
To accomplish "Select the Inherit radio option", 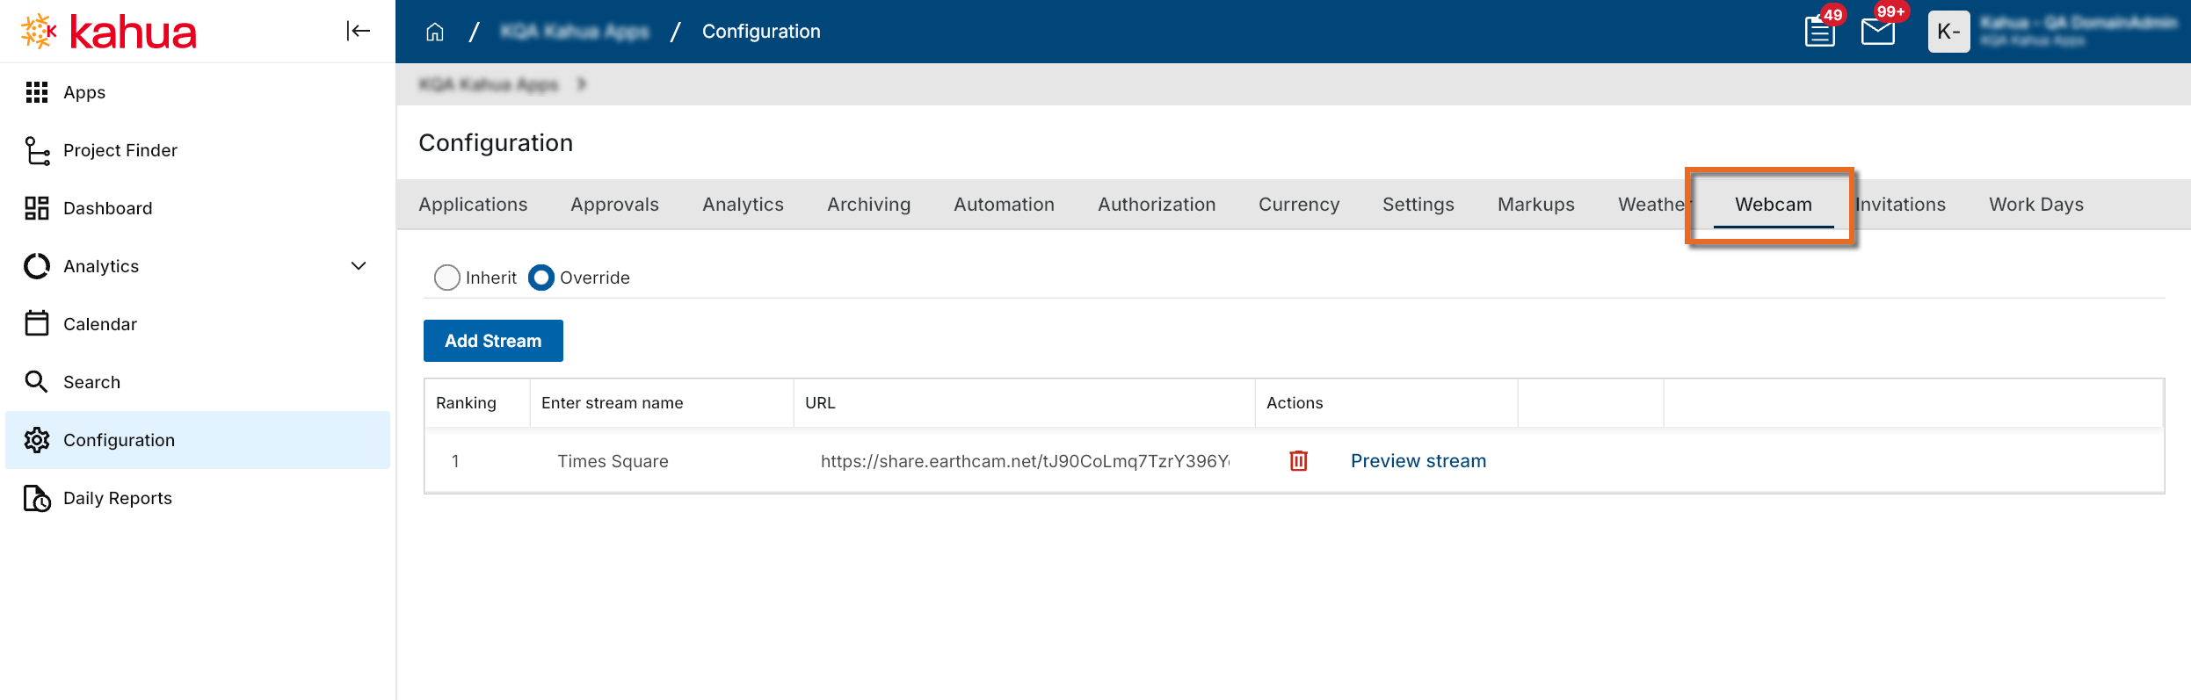I will pyautogui.click(x=447, y=278).
